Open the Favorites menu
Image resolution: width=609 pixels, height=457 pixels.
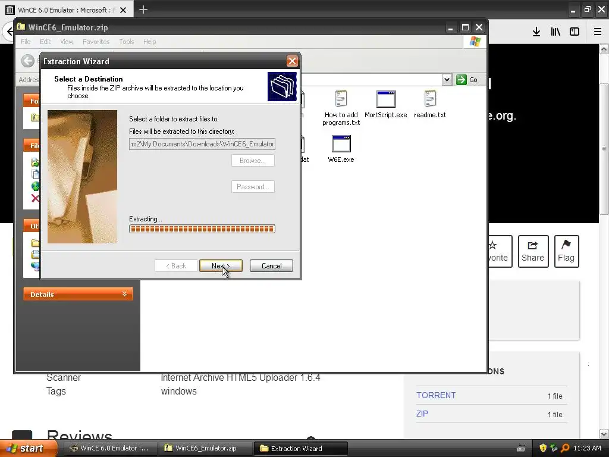[x=96, y=42]
